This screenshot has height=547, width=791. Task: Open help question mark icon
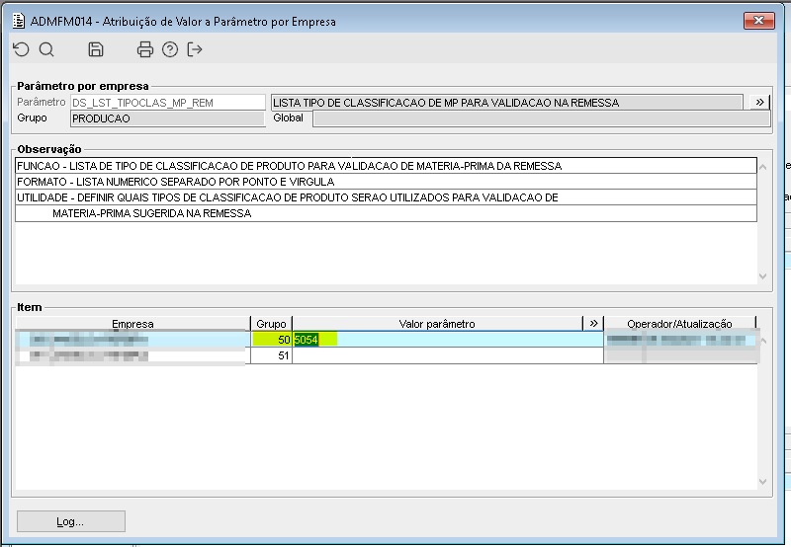pyautogui.click(x=170, y=49)
